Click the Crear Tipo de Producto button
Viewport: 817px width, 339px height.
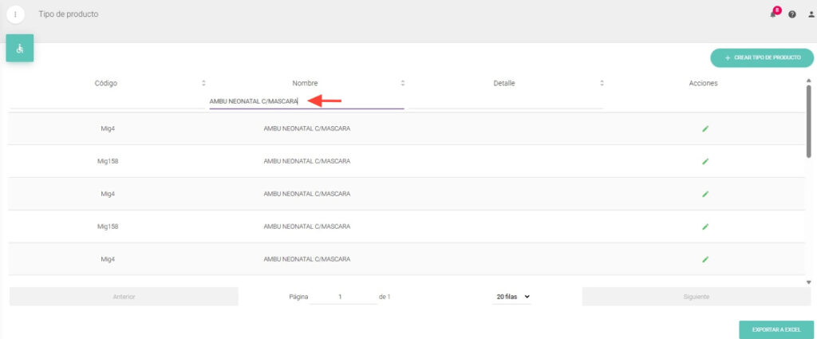click(762, 58)
